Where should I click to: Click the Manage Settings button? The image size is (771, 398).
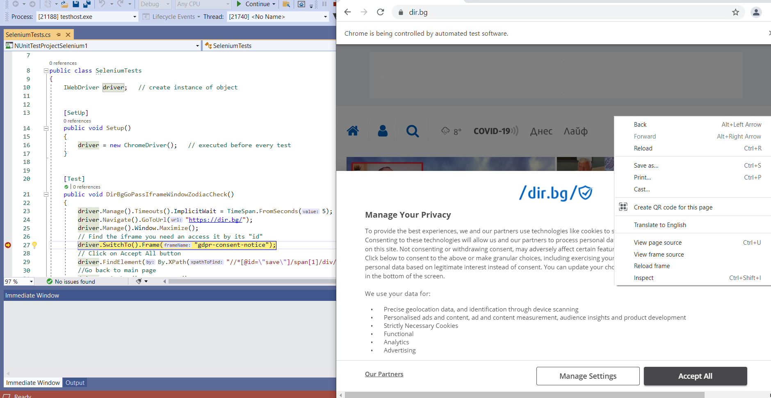tap(588, 376)
